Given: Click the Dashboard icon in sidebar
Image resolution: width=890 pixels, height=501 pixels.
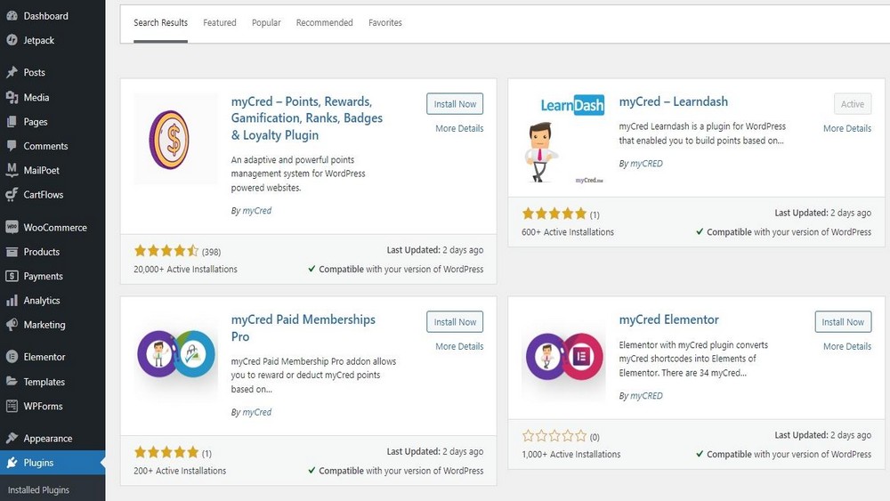Looking at the screenshot, I should pyautogui.click(x=12, y=16).
